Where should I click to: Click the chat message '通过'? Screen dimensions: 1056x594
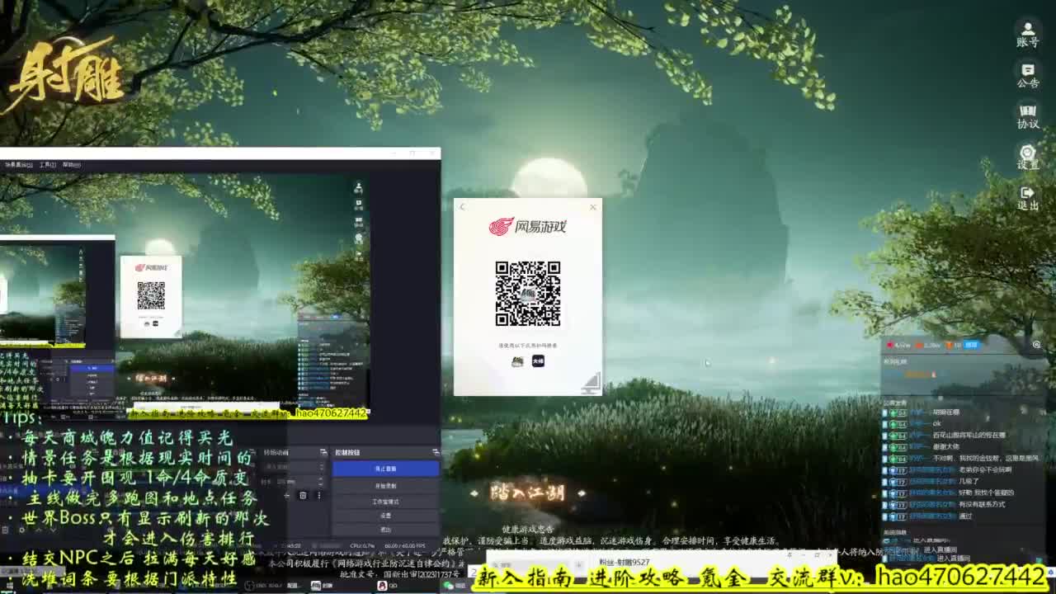coord(965,516)
